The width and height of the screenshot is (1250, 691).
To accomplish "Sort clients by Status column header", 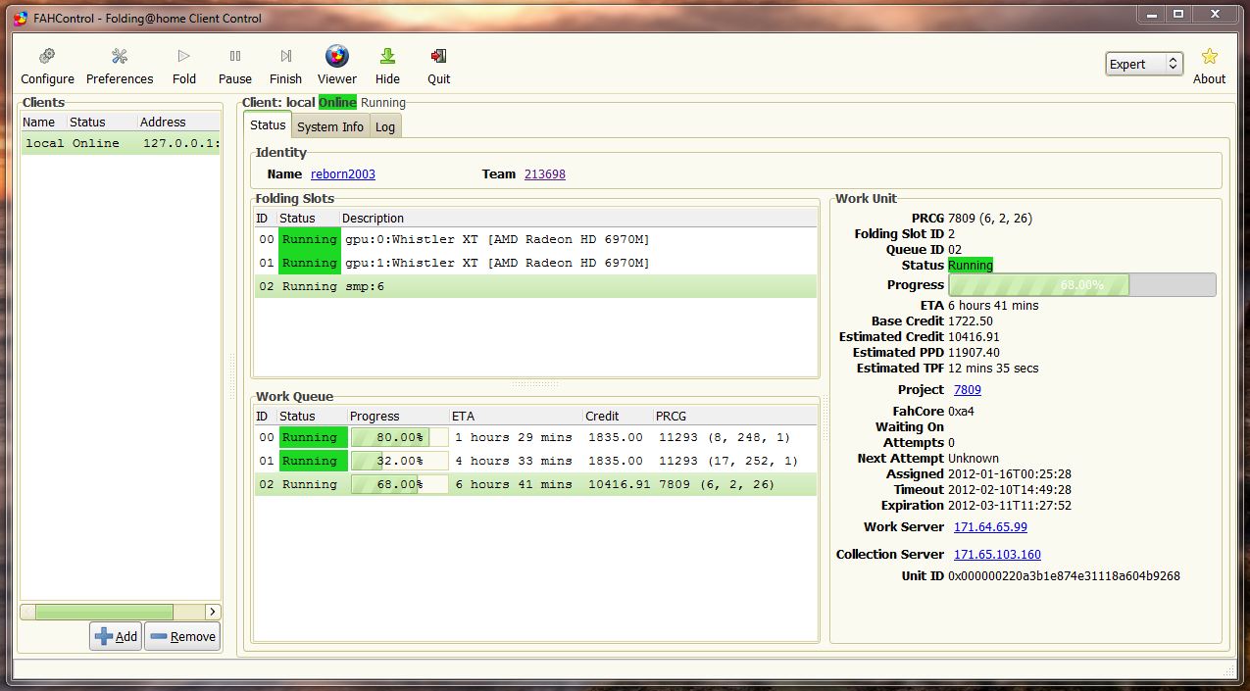I will pyautogui.click(x=102, y=122).
